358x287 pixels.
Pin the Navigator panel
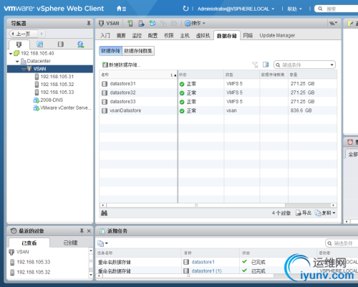coord(89,23)
